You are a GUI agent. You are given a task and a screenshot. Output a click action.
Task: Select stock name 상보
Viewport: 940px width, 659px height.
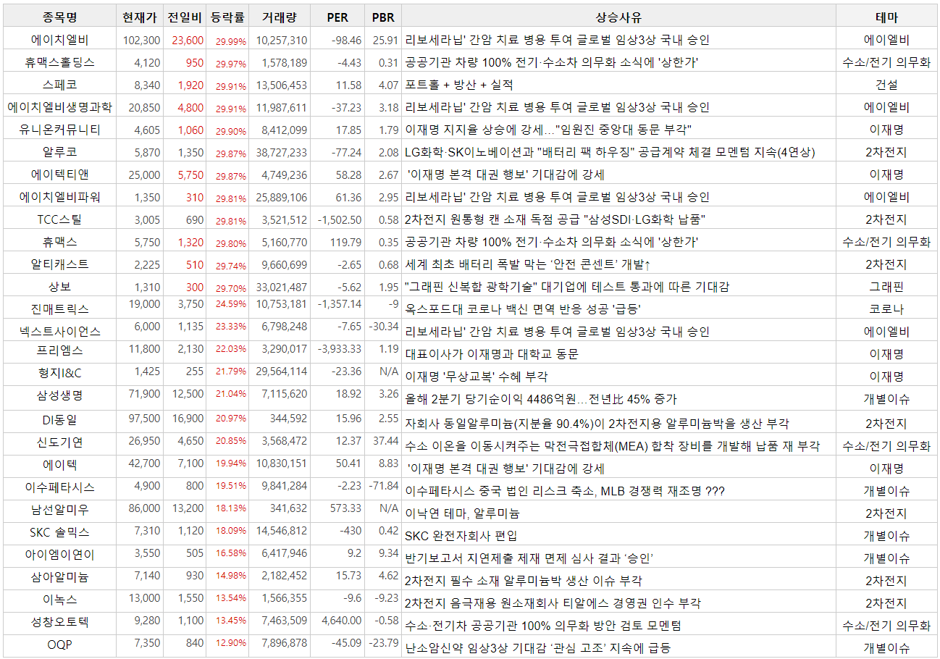click(x=59, y=287)
